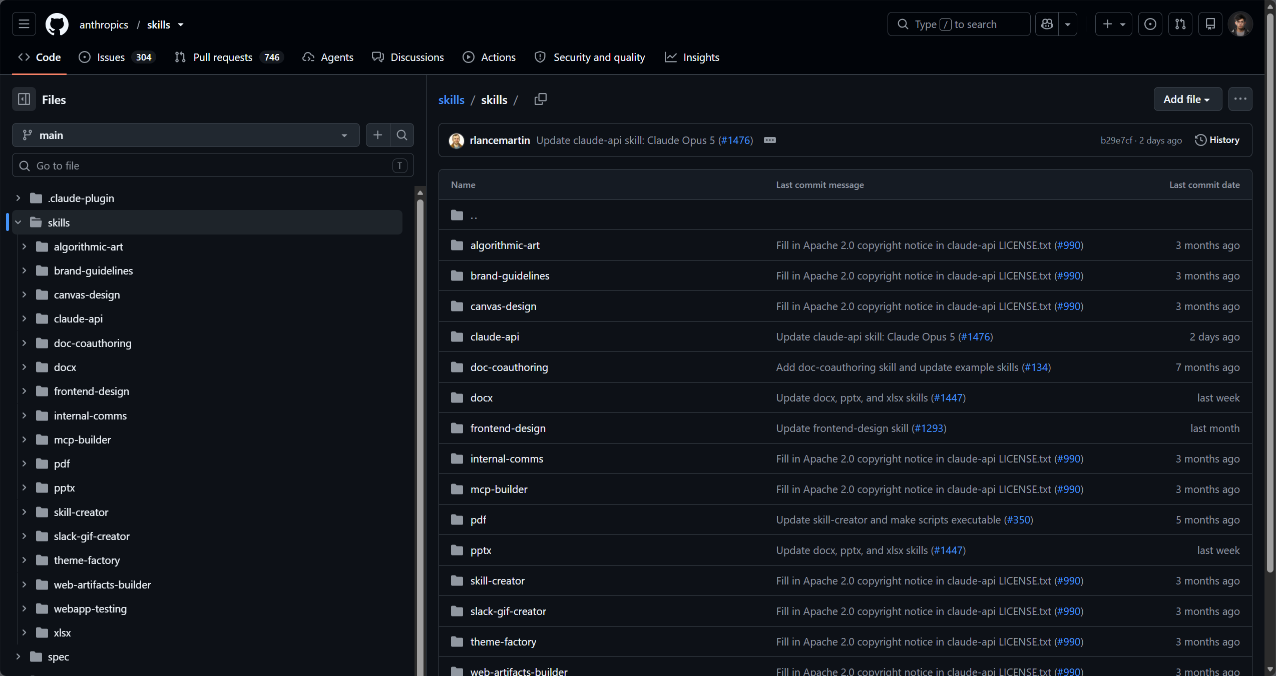Select web-artifacts-builder in the file tree
Viewport: 1276px width, 676px height.
102,584
